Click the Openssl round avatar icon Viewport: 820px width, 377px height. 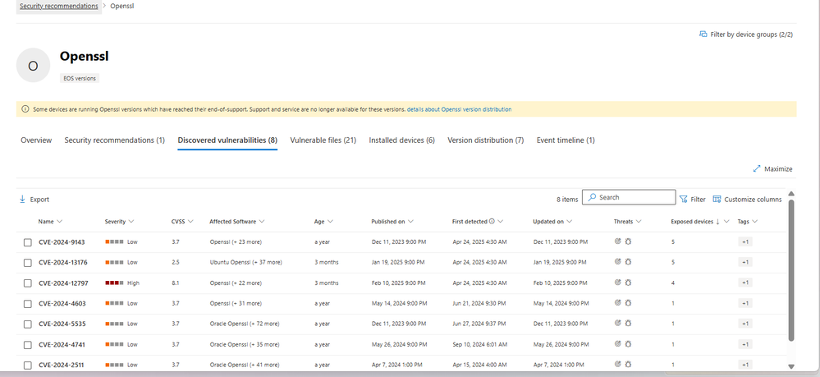(x=33, y=66)
